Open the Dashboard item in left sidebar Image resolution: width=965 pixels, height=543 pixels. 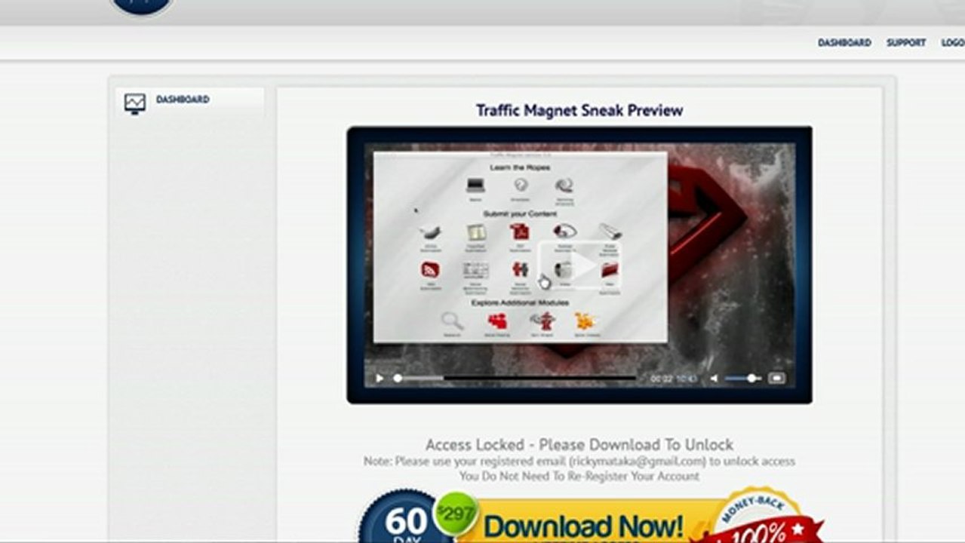point(183,100)
